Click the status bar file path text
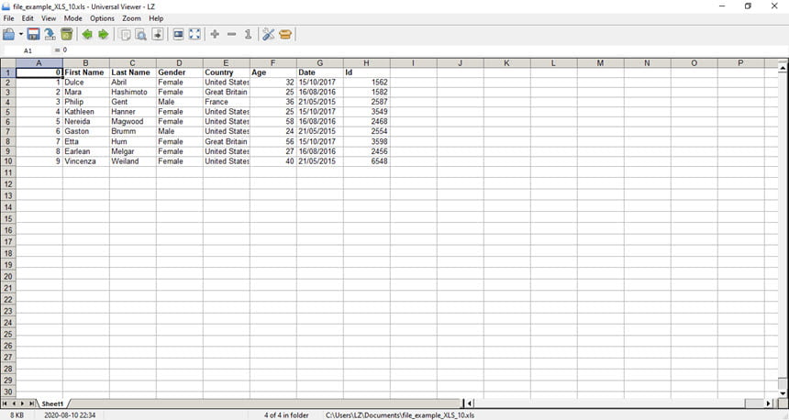Screen dimensions: 789x420 (x=400, y=415)
